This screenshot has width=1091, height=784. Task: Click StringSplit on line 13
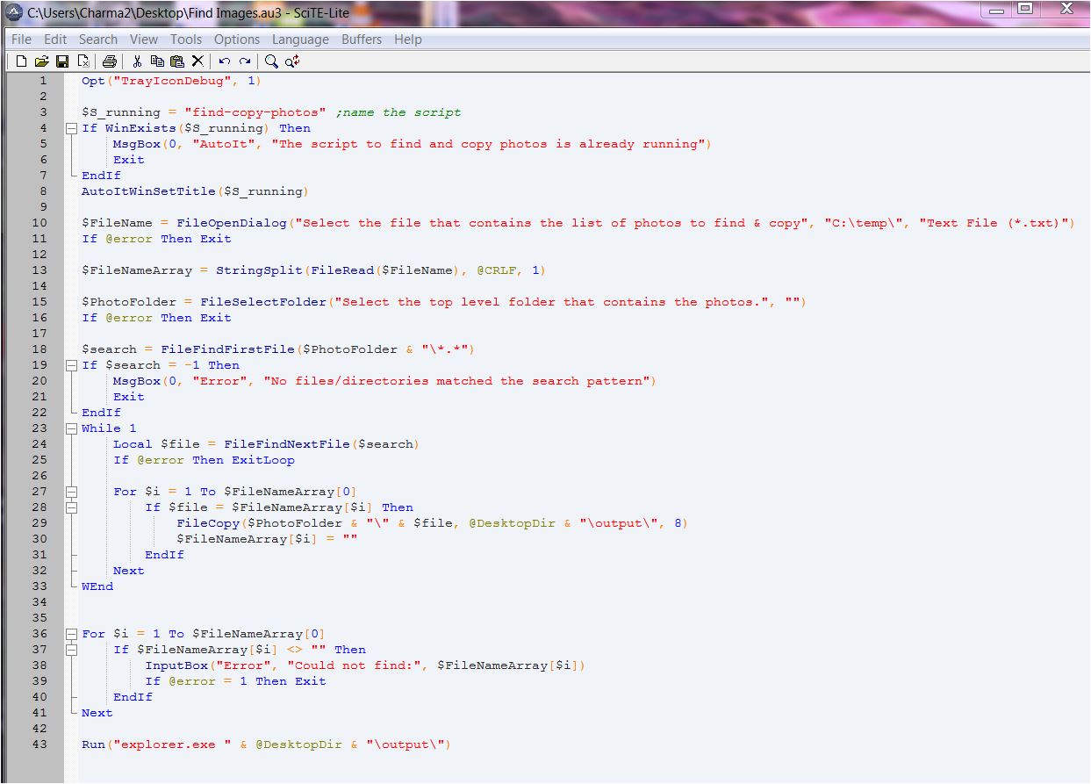[x=260, y=270]
